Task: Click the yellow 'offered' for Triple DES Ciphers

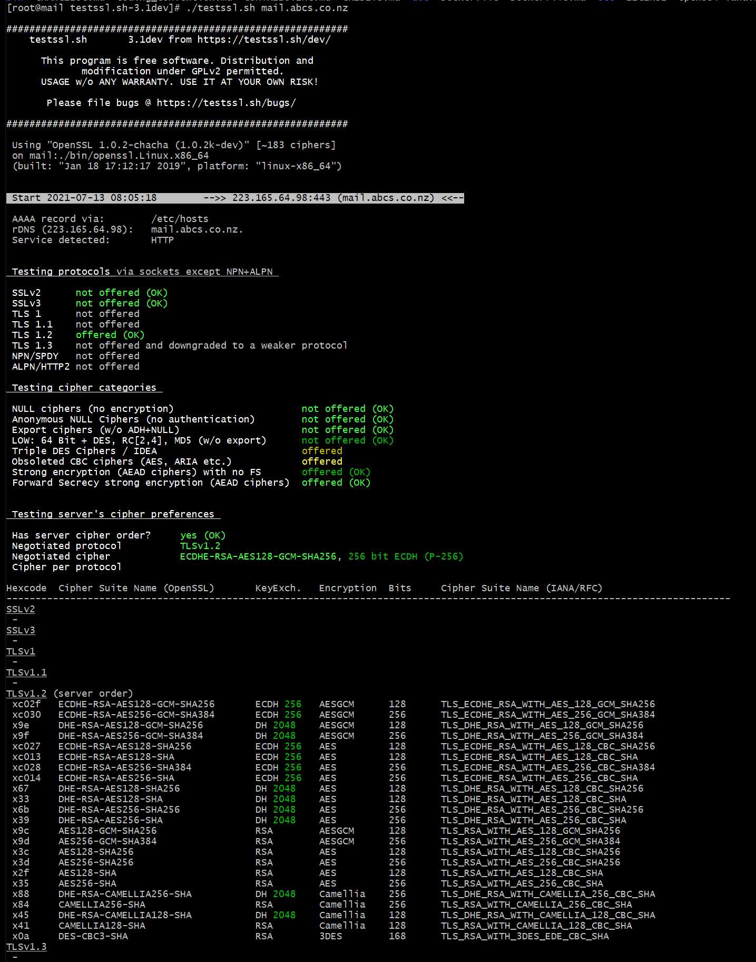Action: (322, 451)
